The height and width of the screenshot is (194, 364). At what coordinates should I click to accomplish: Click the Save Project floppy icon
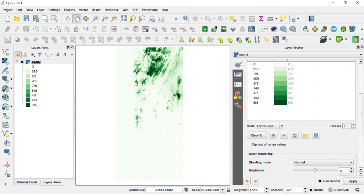point(26,18)
